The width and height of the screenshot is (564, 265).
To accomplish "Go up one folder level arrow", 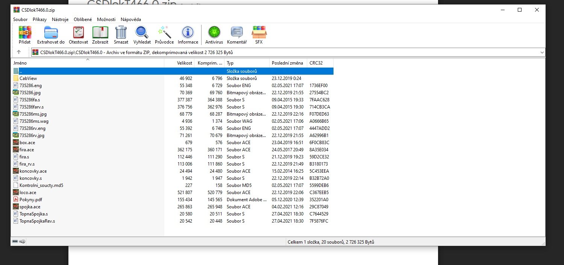I will [19, 52].
